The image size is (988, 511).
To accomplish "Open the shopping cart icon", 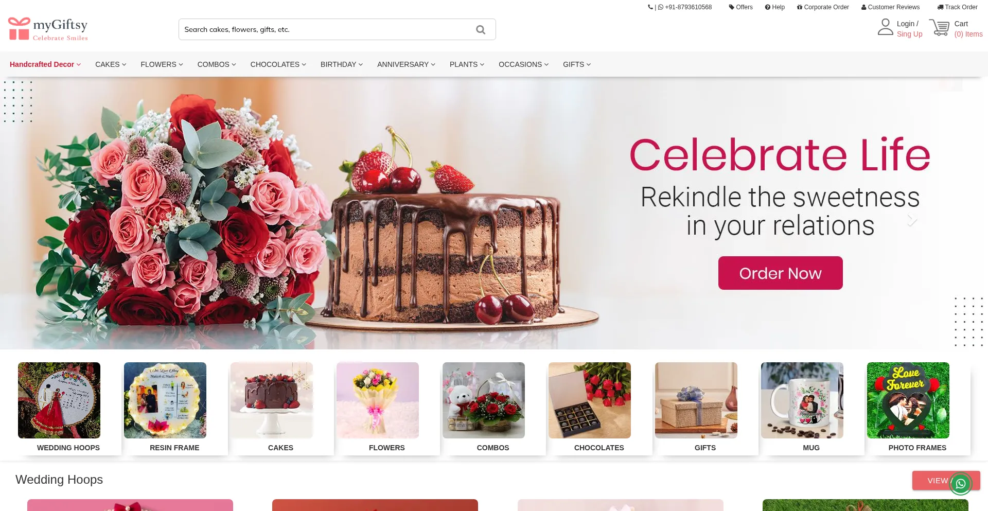I will [939, 27].
